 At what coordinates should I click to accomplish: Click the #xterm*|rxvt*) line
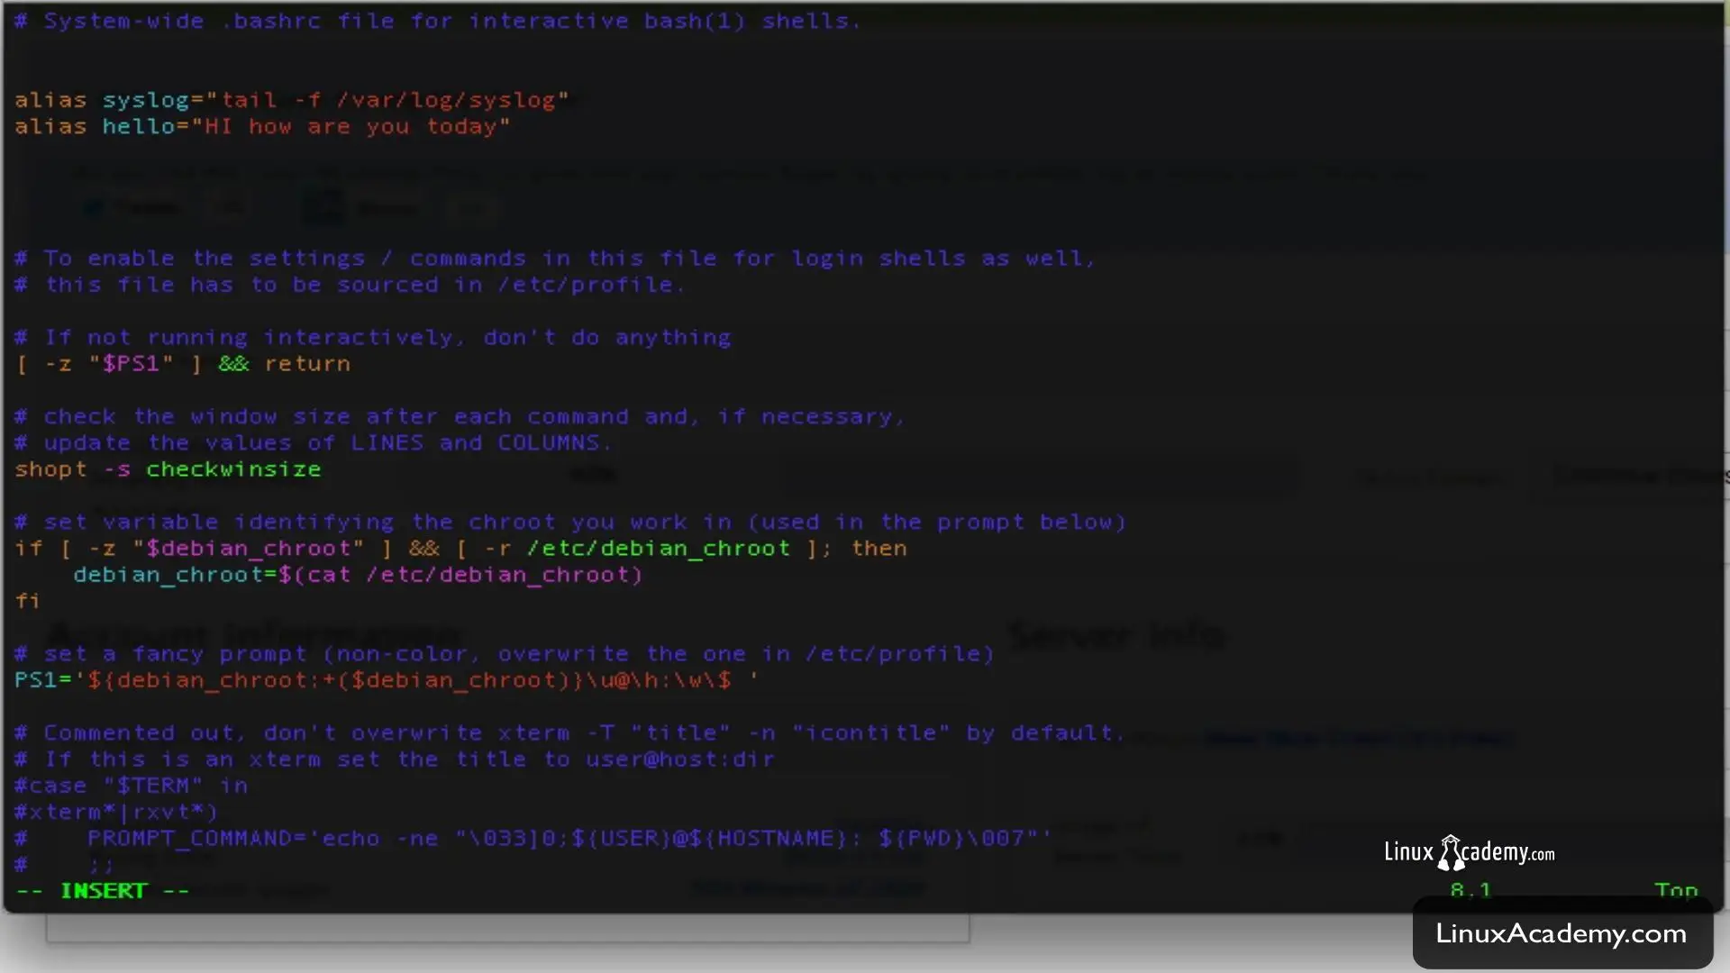[x=115, y=812]
